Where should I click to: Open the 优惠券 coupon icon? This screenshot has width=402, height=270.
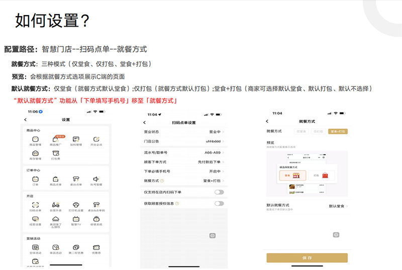(x=96, y=249)
